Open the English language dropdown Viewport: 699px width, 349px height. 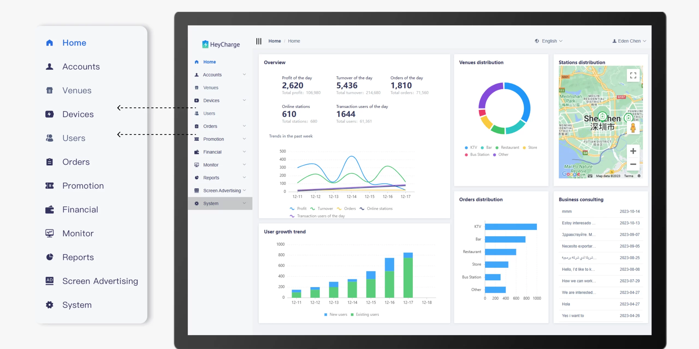(549, 41)
